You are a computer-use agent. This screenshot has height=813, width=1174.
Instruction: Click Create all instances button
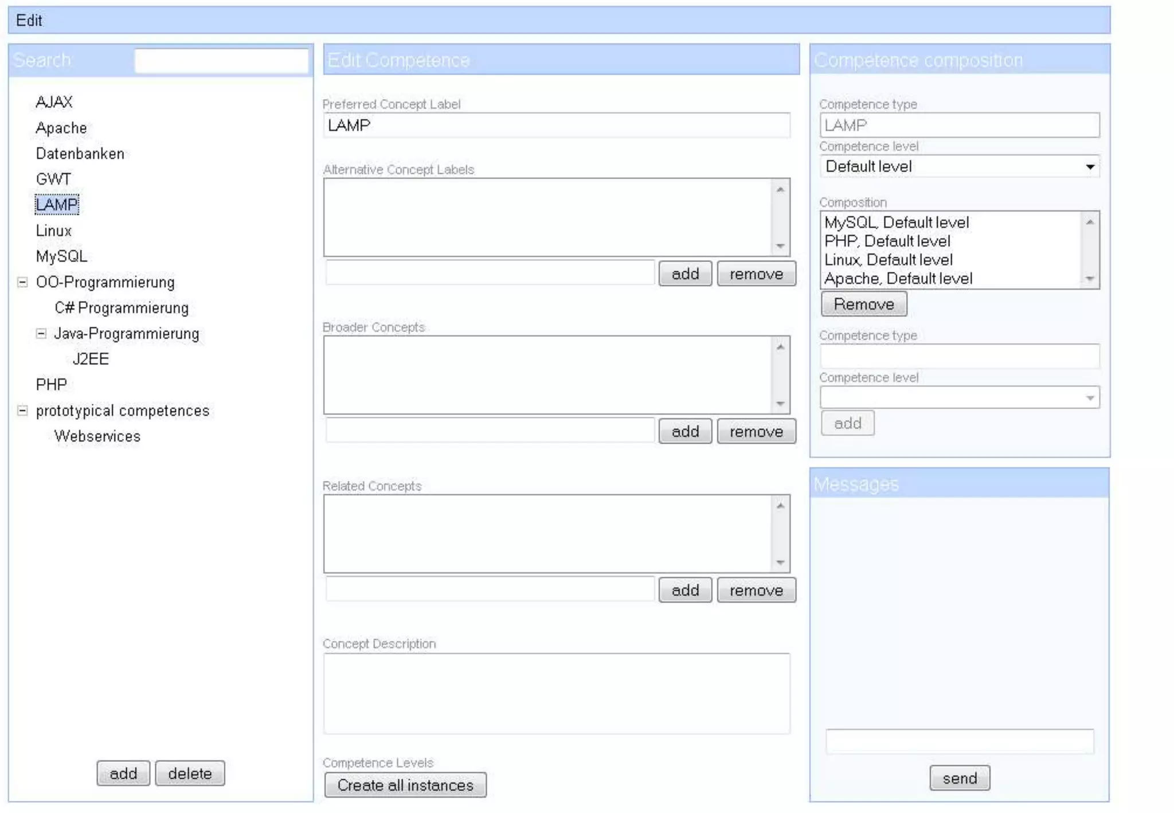point(405,785)
